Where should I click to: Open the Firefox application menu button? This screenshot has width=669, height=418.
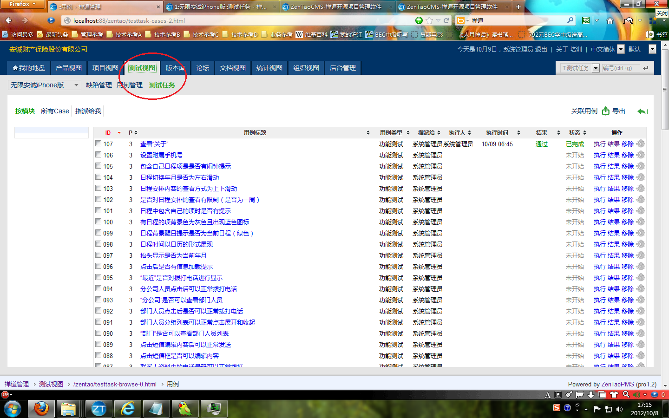pos(22,4)
